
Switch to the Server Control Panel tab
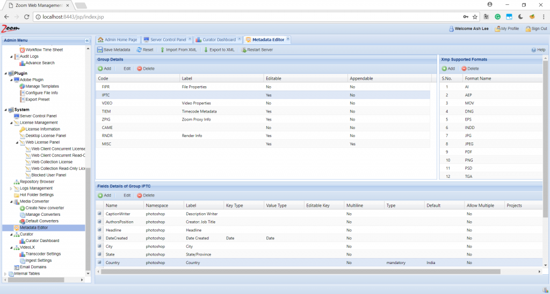(x=168, y=40)
